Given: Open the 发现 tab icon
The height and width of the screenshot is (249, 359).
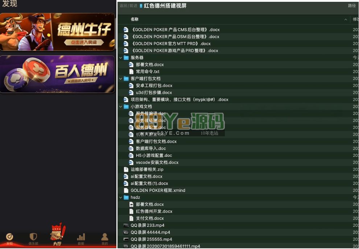Looking at the screenshot, I should (x=10, y=237).
